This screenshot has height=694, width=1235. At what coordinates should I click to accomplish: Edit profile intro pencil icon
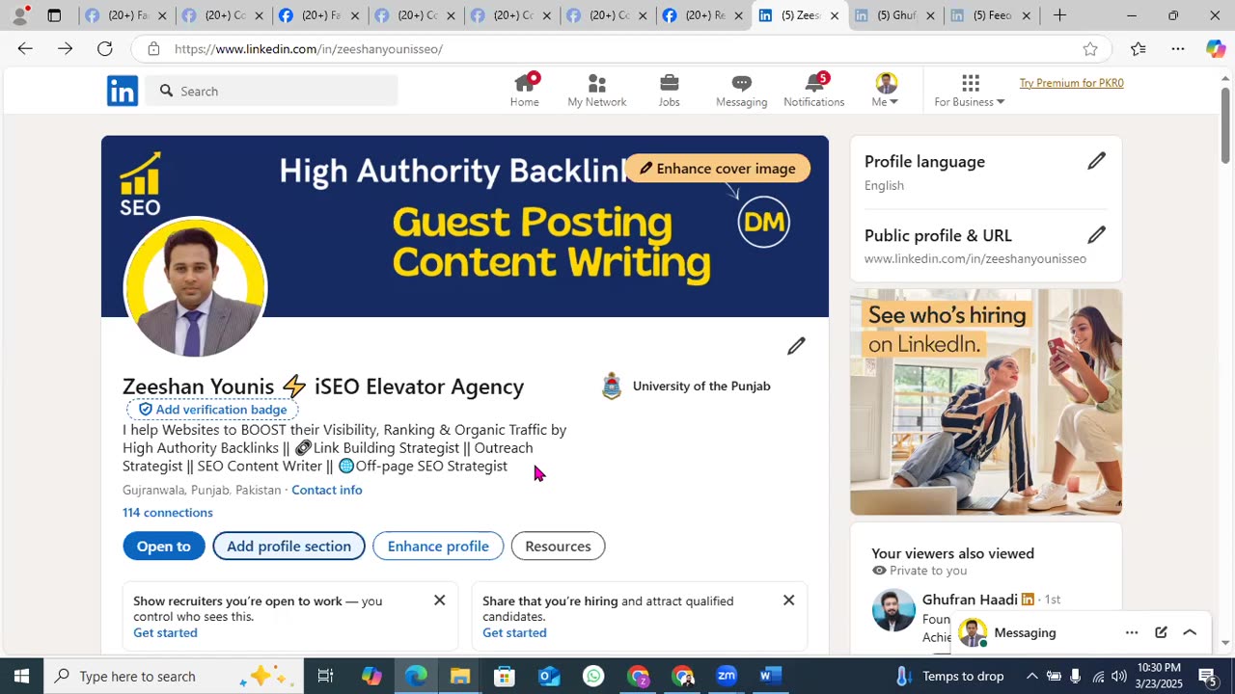[796, 346]
